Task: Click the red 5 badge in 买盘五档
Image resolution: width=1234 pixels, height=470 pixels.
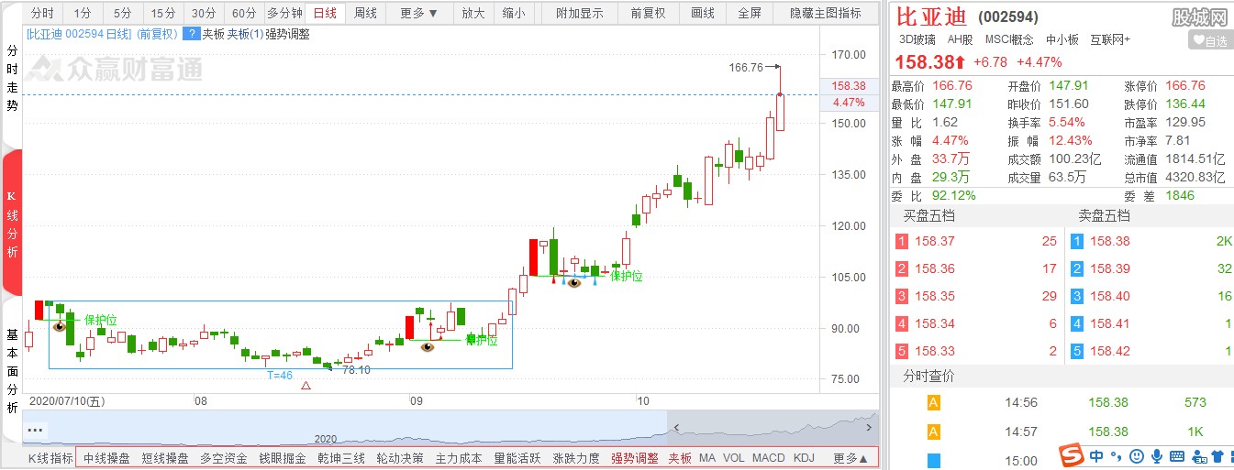Action: 901,351
